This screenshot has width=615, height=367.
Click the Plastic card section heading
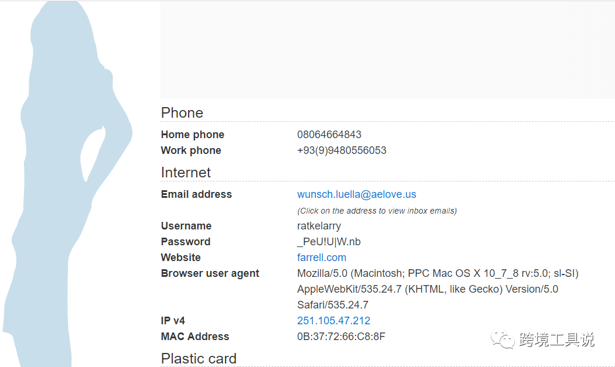(199, 358)
